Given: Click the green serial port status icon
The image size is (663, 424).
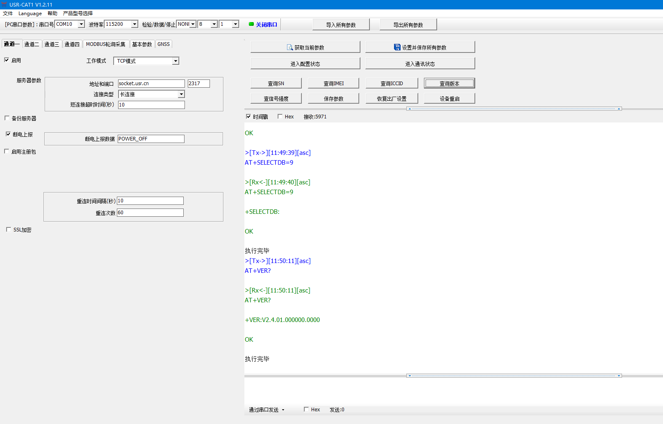Looking at the screenshot, I should [x=251, y=24].
